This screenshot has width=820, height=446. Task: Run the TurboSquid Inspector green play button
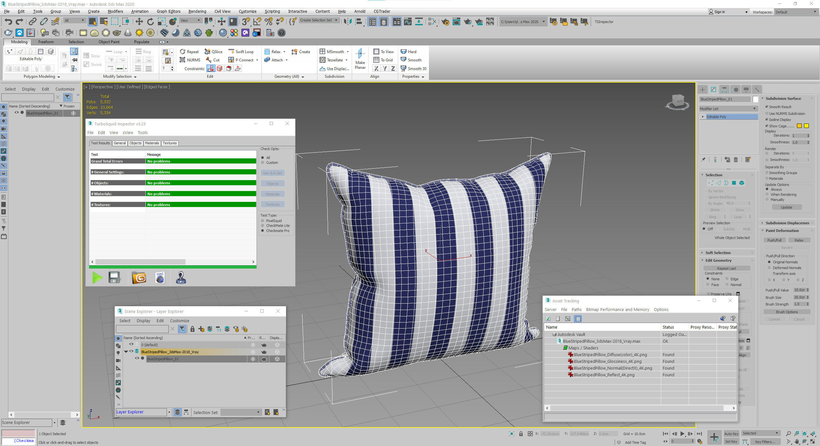point(97,277)
